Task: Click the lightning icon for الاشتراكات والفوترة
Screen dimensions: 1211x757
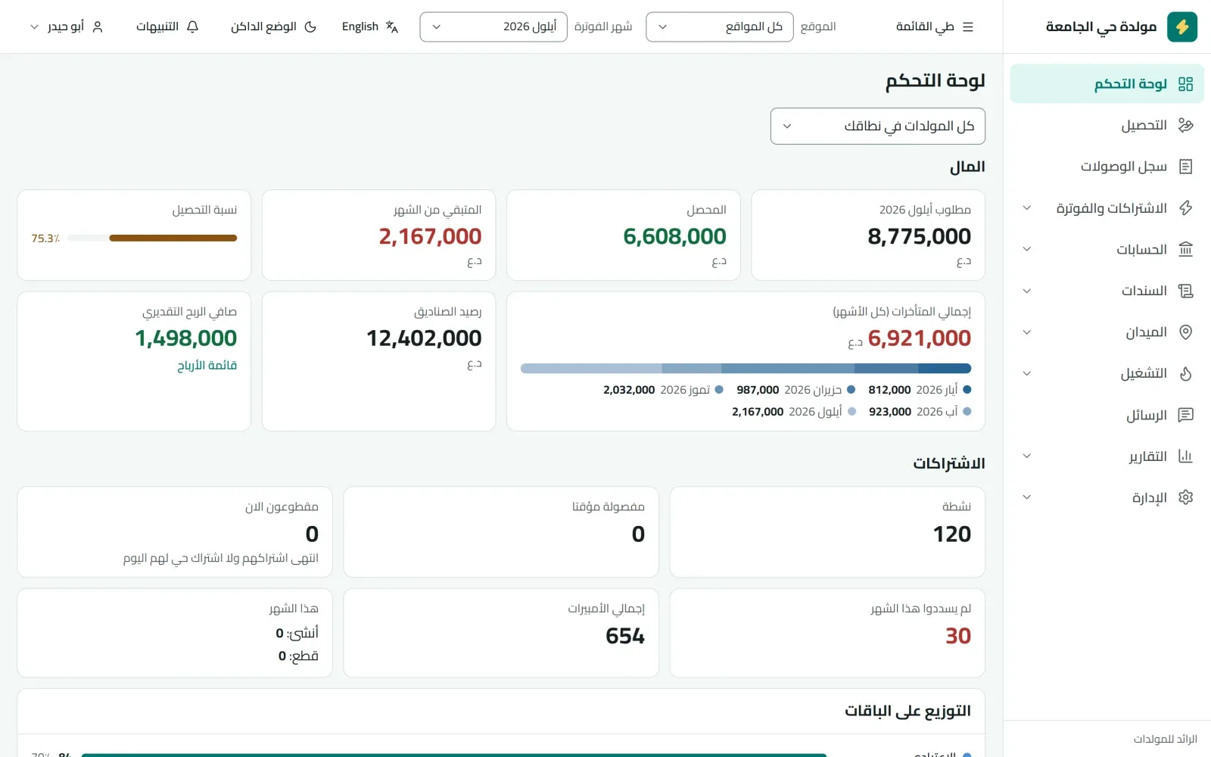Action: point(1185,208)
